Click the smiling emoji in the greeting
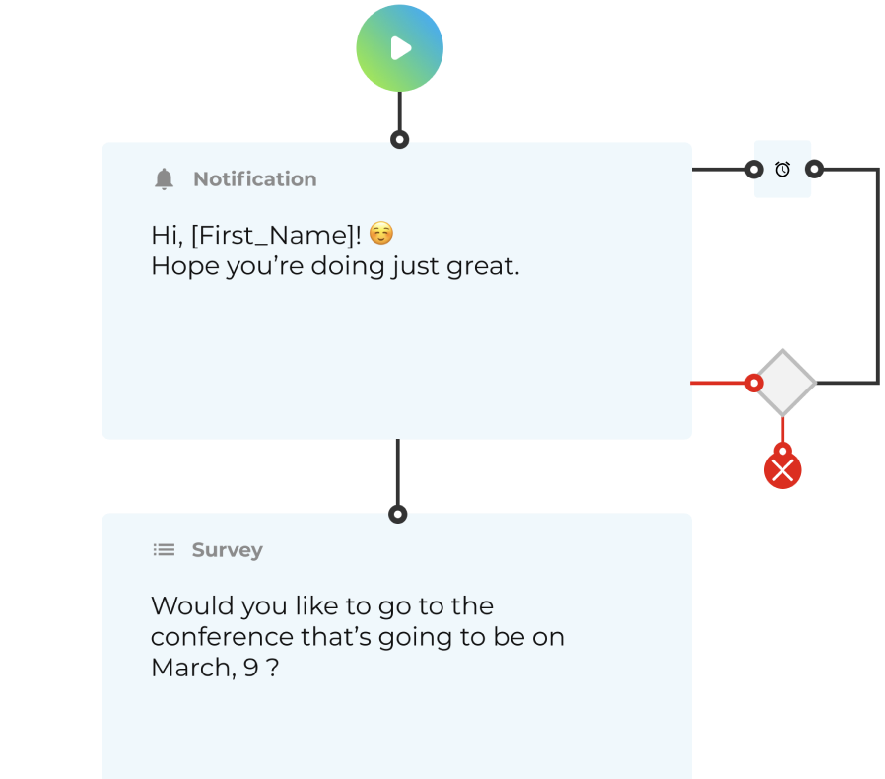885x779 pixels. (x=381, y=235)
